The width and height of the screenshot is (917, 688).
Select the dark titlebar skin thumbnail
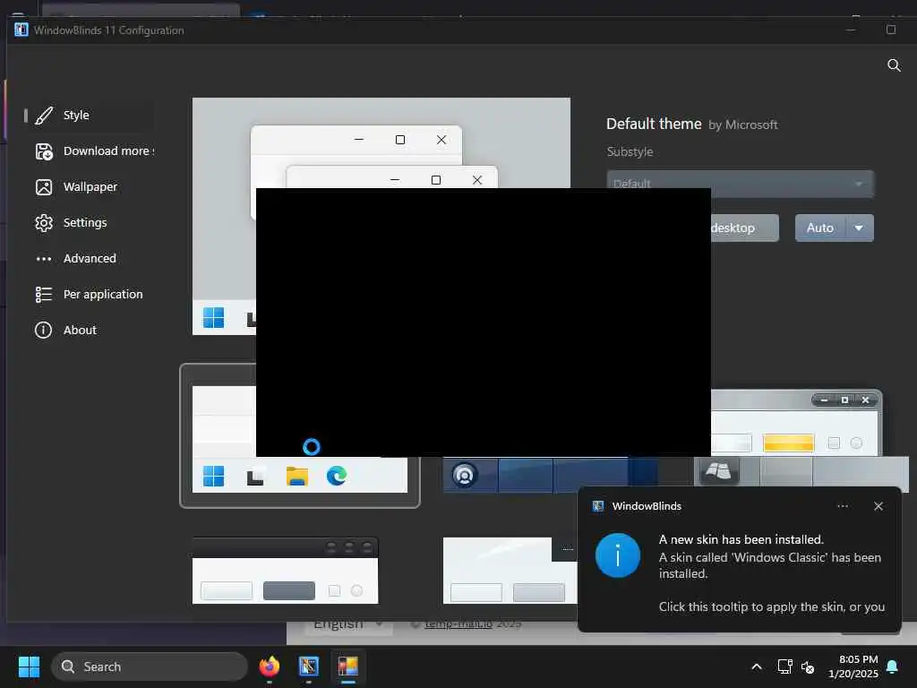click(286, 571)
